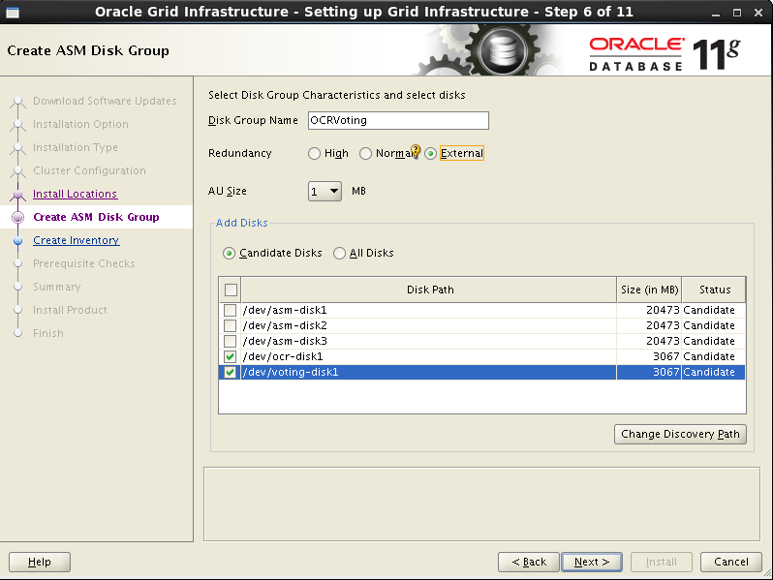Viewport: 773px width, 580px height.
Task: Select the /dev/asm-disk2 path text
Action: coord(285,325)
